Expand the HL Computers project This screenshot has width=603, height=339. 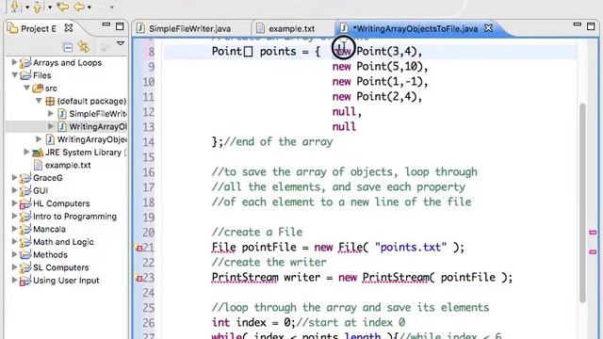click(14, 203)
